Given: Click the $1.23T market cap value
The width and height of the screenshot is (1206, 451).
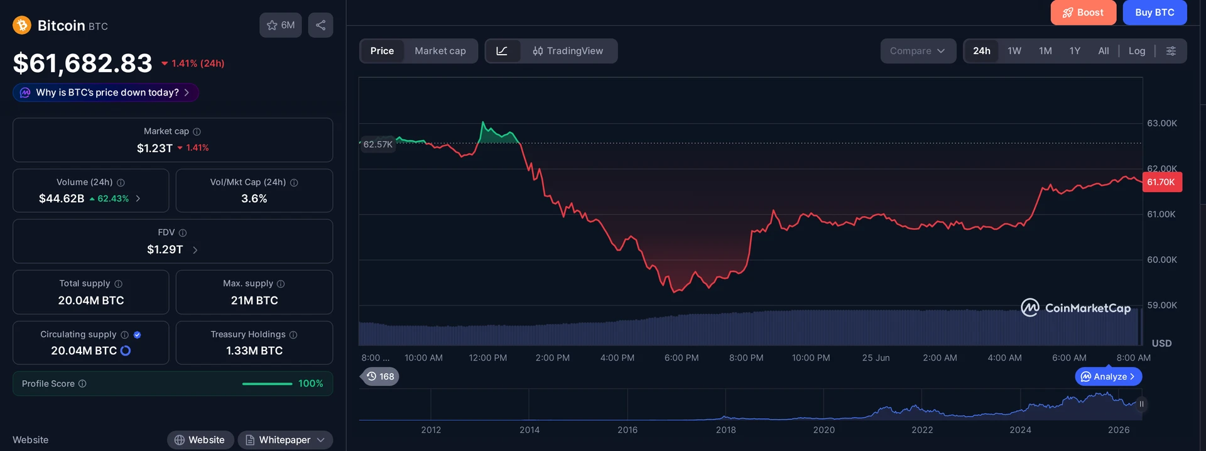Looking at the screenshot, I should point(155,148).
